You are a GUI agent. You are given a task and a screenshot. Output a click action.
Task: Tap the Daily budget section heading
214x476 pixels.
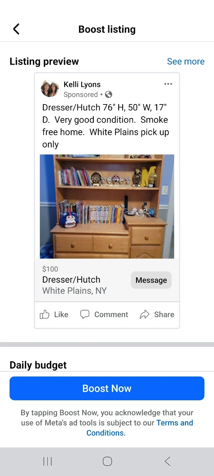coord(38,365)
